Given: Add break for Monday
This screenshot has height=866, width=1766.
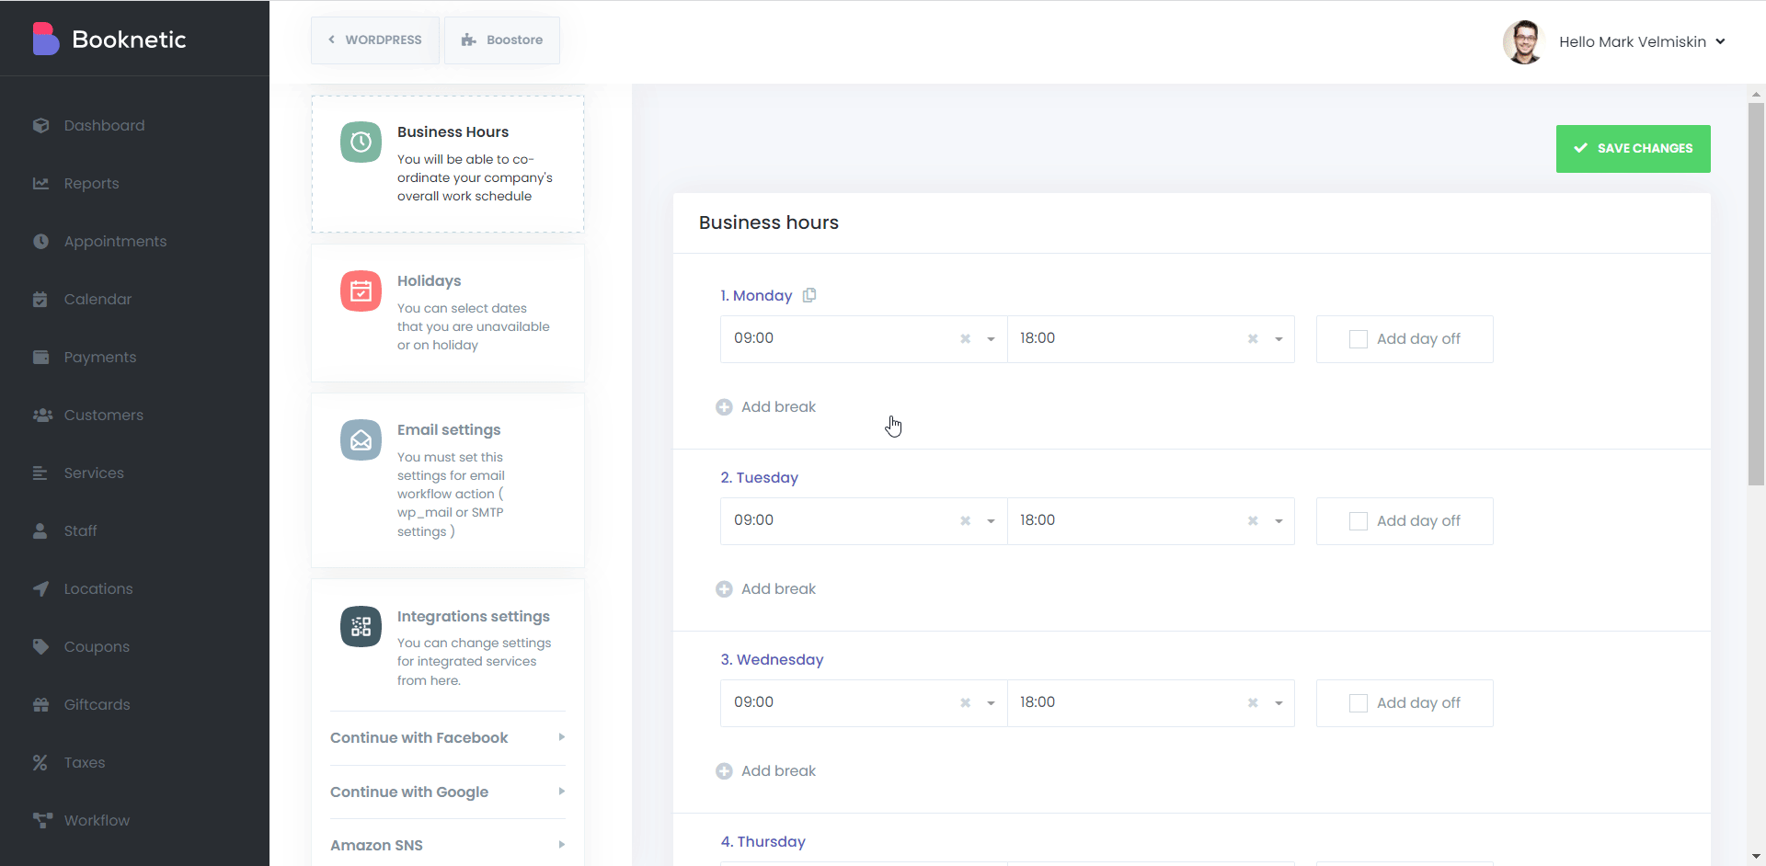Looking at the screenshot, I should (x=766, y=407).
